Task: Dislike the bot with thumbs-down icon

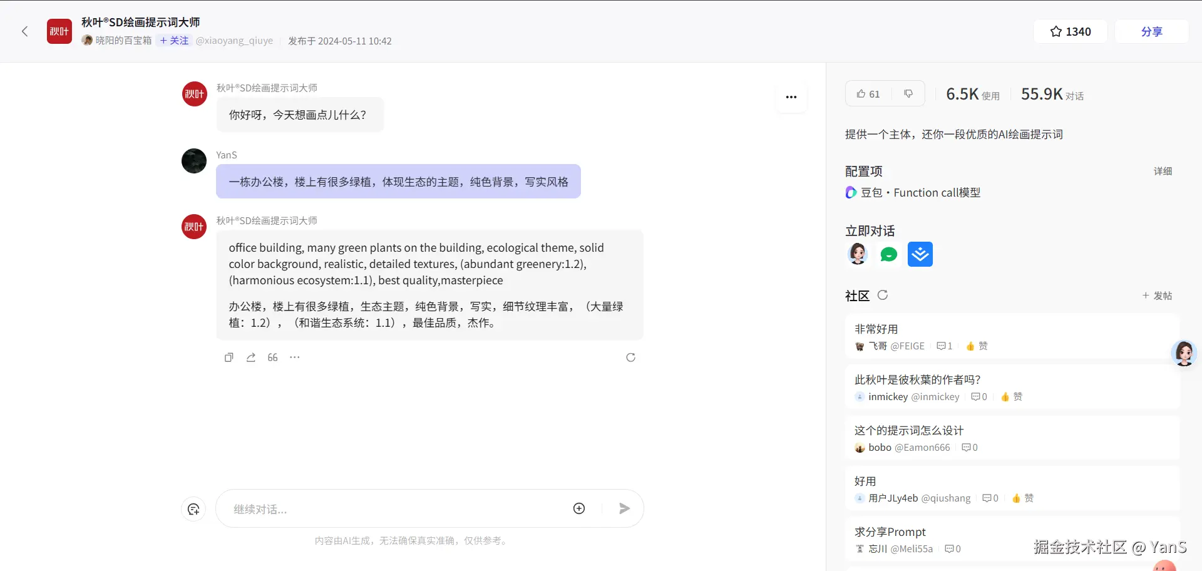Action: pos(908,94)
